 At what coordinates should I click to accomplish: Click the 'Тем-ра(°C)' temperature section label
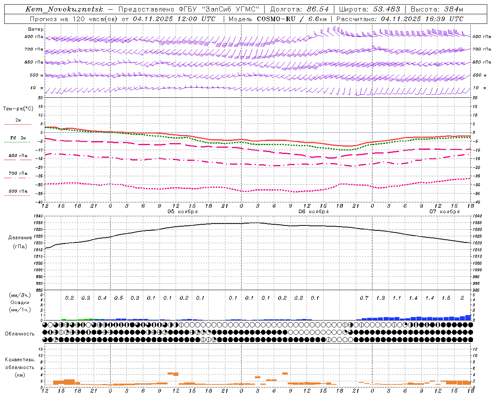[x=18, y=109]
